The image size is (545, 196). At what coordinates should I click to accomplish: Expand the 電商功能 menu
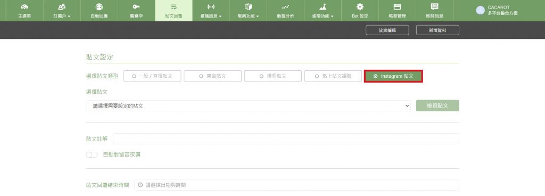(248, 11)
